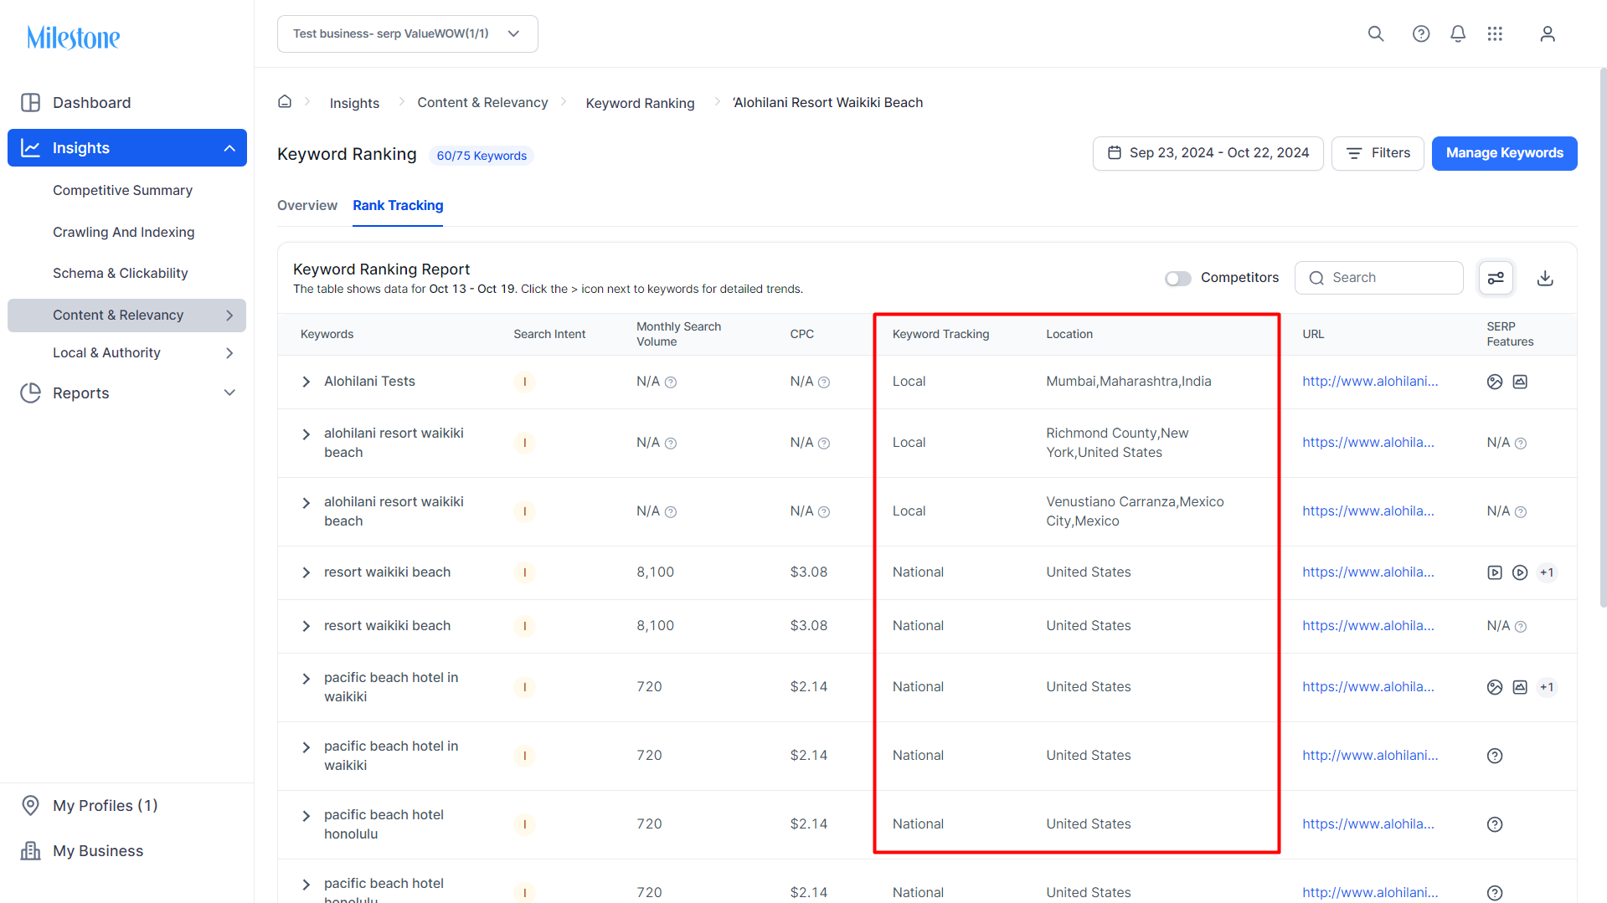Open the notifications bell
The width and height of the screenshot is (1607, 903).
tap(1458, 33)
